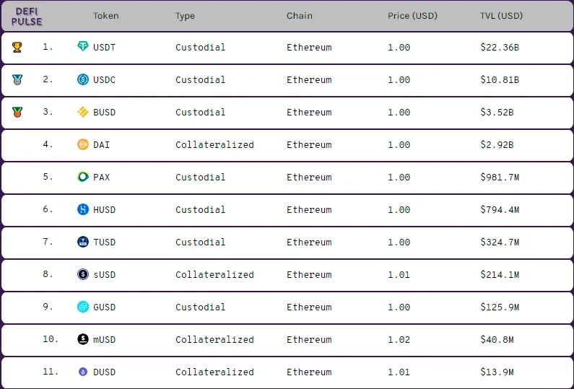This screenshot has width=574, height=389.
Task: Click the sUSD token icon
Action: (x=83, y=274)
